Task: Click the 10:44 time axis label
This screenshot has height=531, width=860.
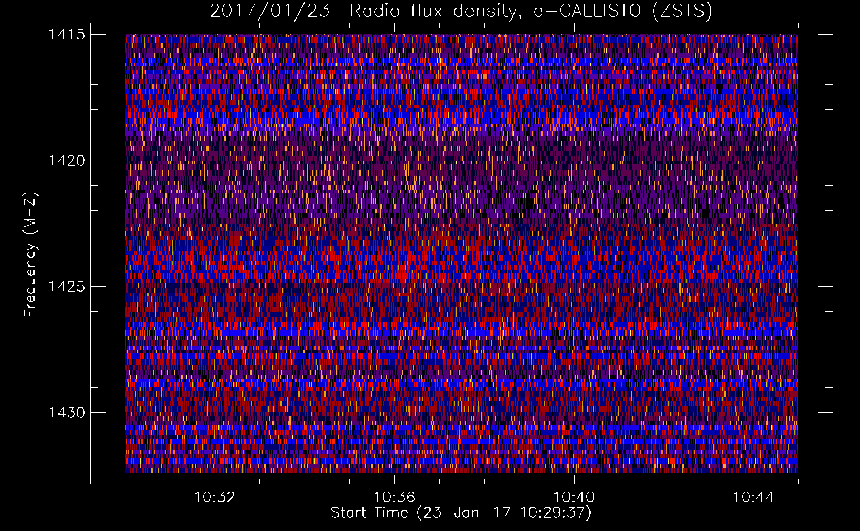Action: click(754, 498)
